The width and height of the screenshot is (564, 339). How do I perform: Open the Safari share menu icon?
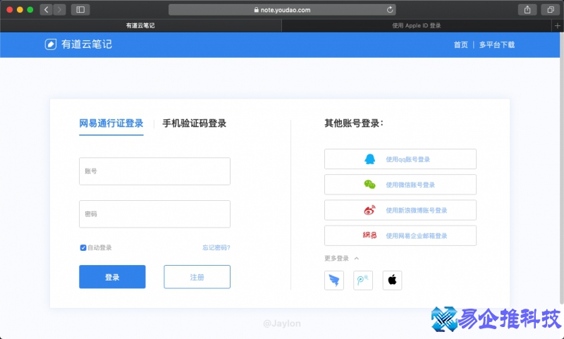coord(527,10)
